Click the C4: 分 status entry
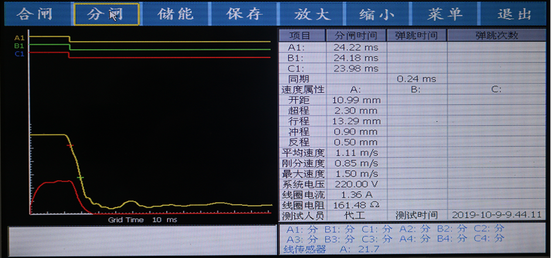 [489, 239]
